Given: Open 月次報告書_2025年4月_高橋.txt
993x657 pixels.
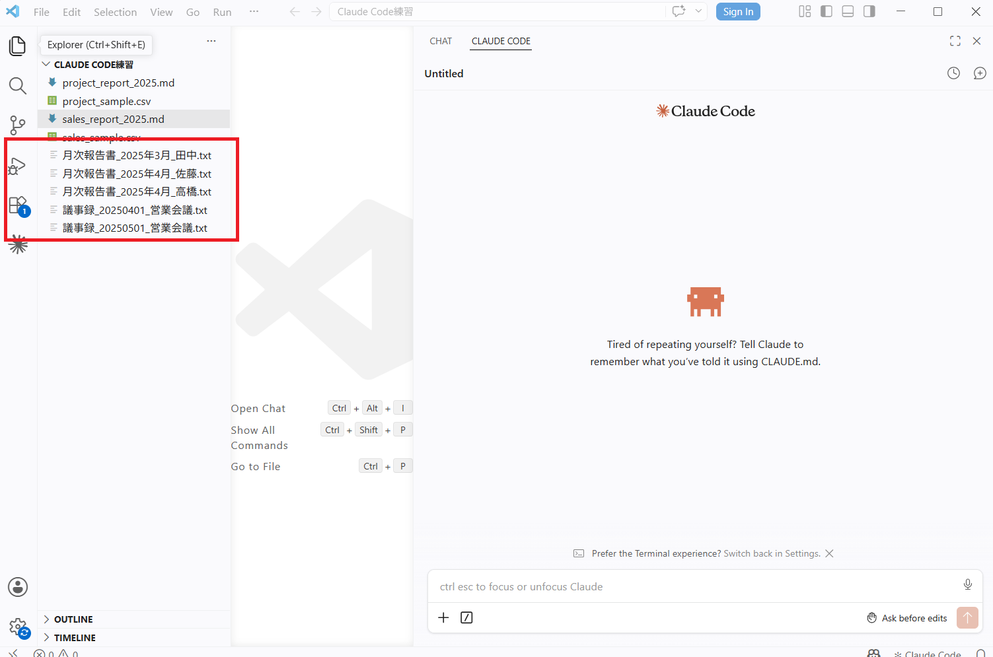Looking at the screenshot, I should click(134, 191).
